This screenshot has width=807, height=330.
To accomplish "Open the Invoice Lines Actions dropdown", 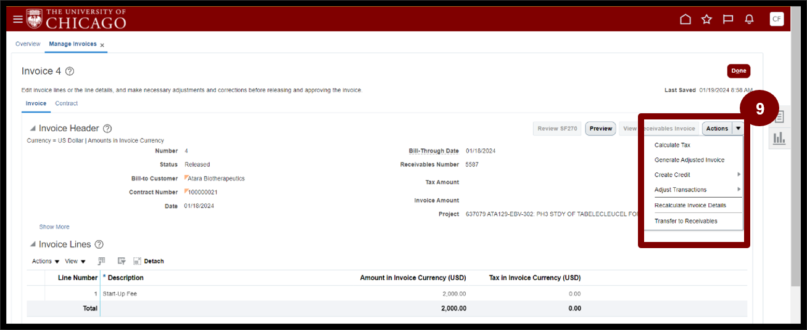I will click(46, 261).
